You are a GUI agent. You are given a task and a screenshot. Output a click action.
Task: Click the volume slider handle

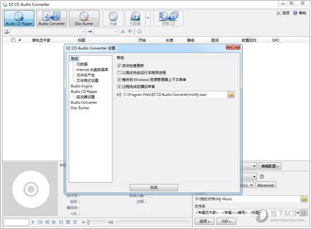88,222
